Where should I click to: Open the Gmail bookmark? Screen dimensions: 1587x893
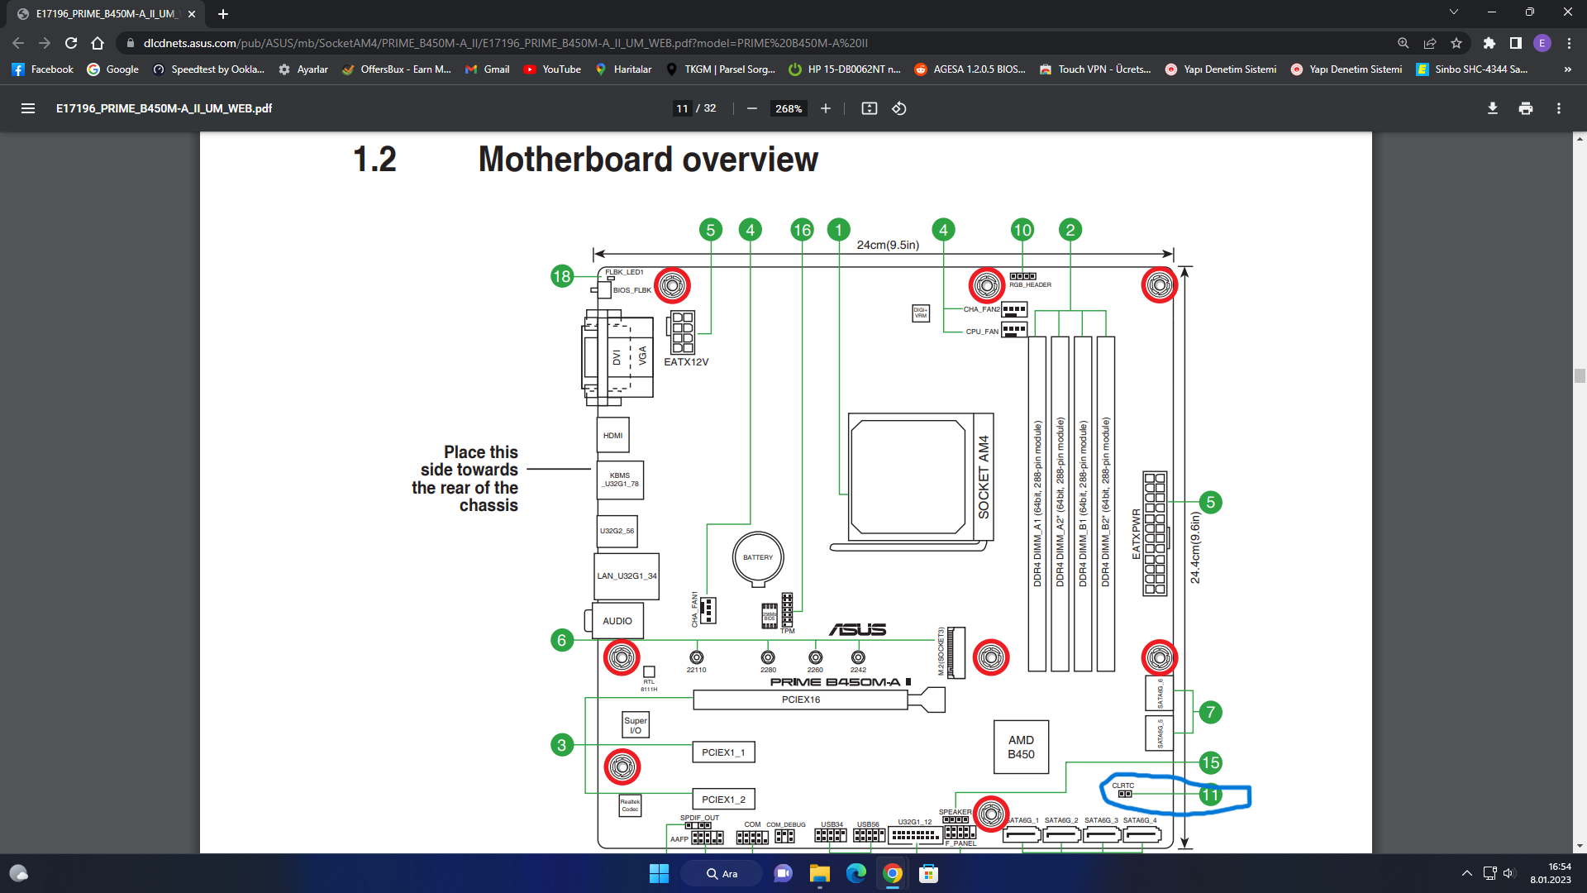tap(488, 69)
